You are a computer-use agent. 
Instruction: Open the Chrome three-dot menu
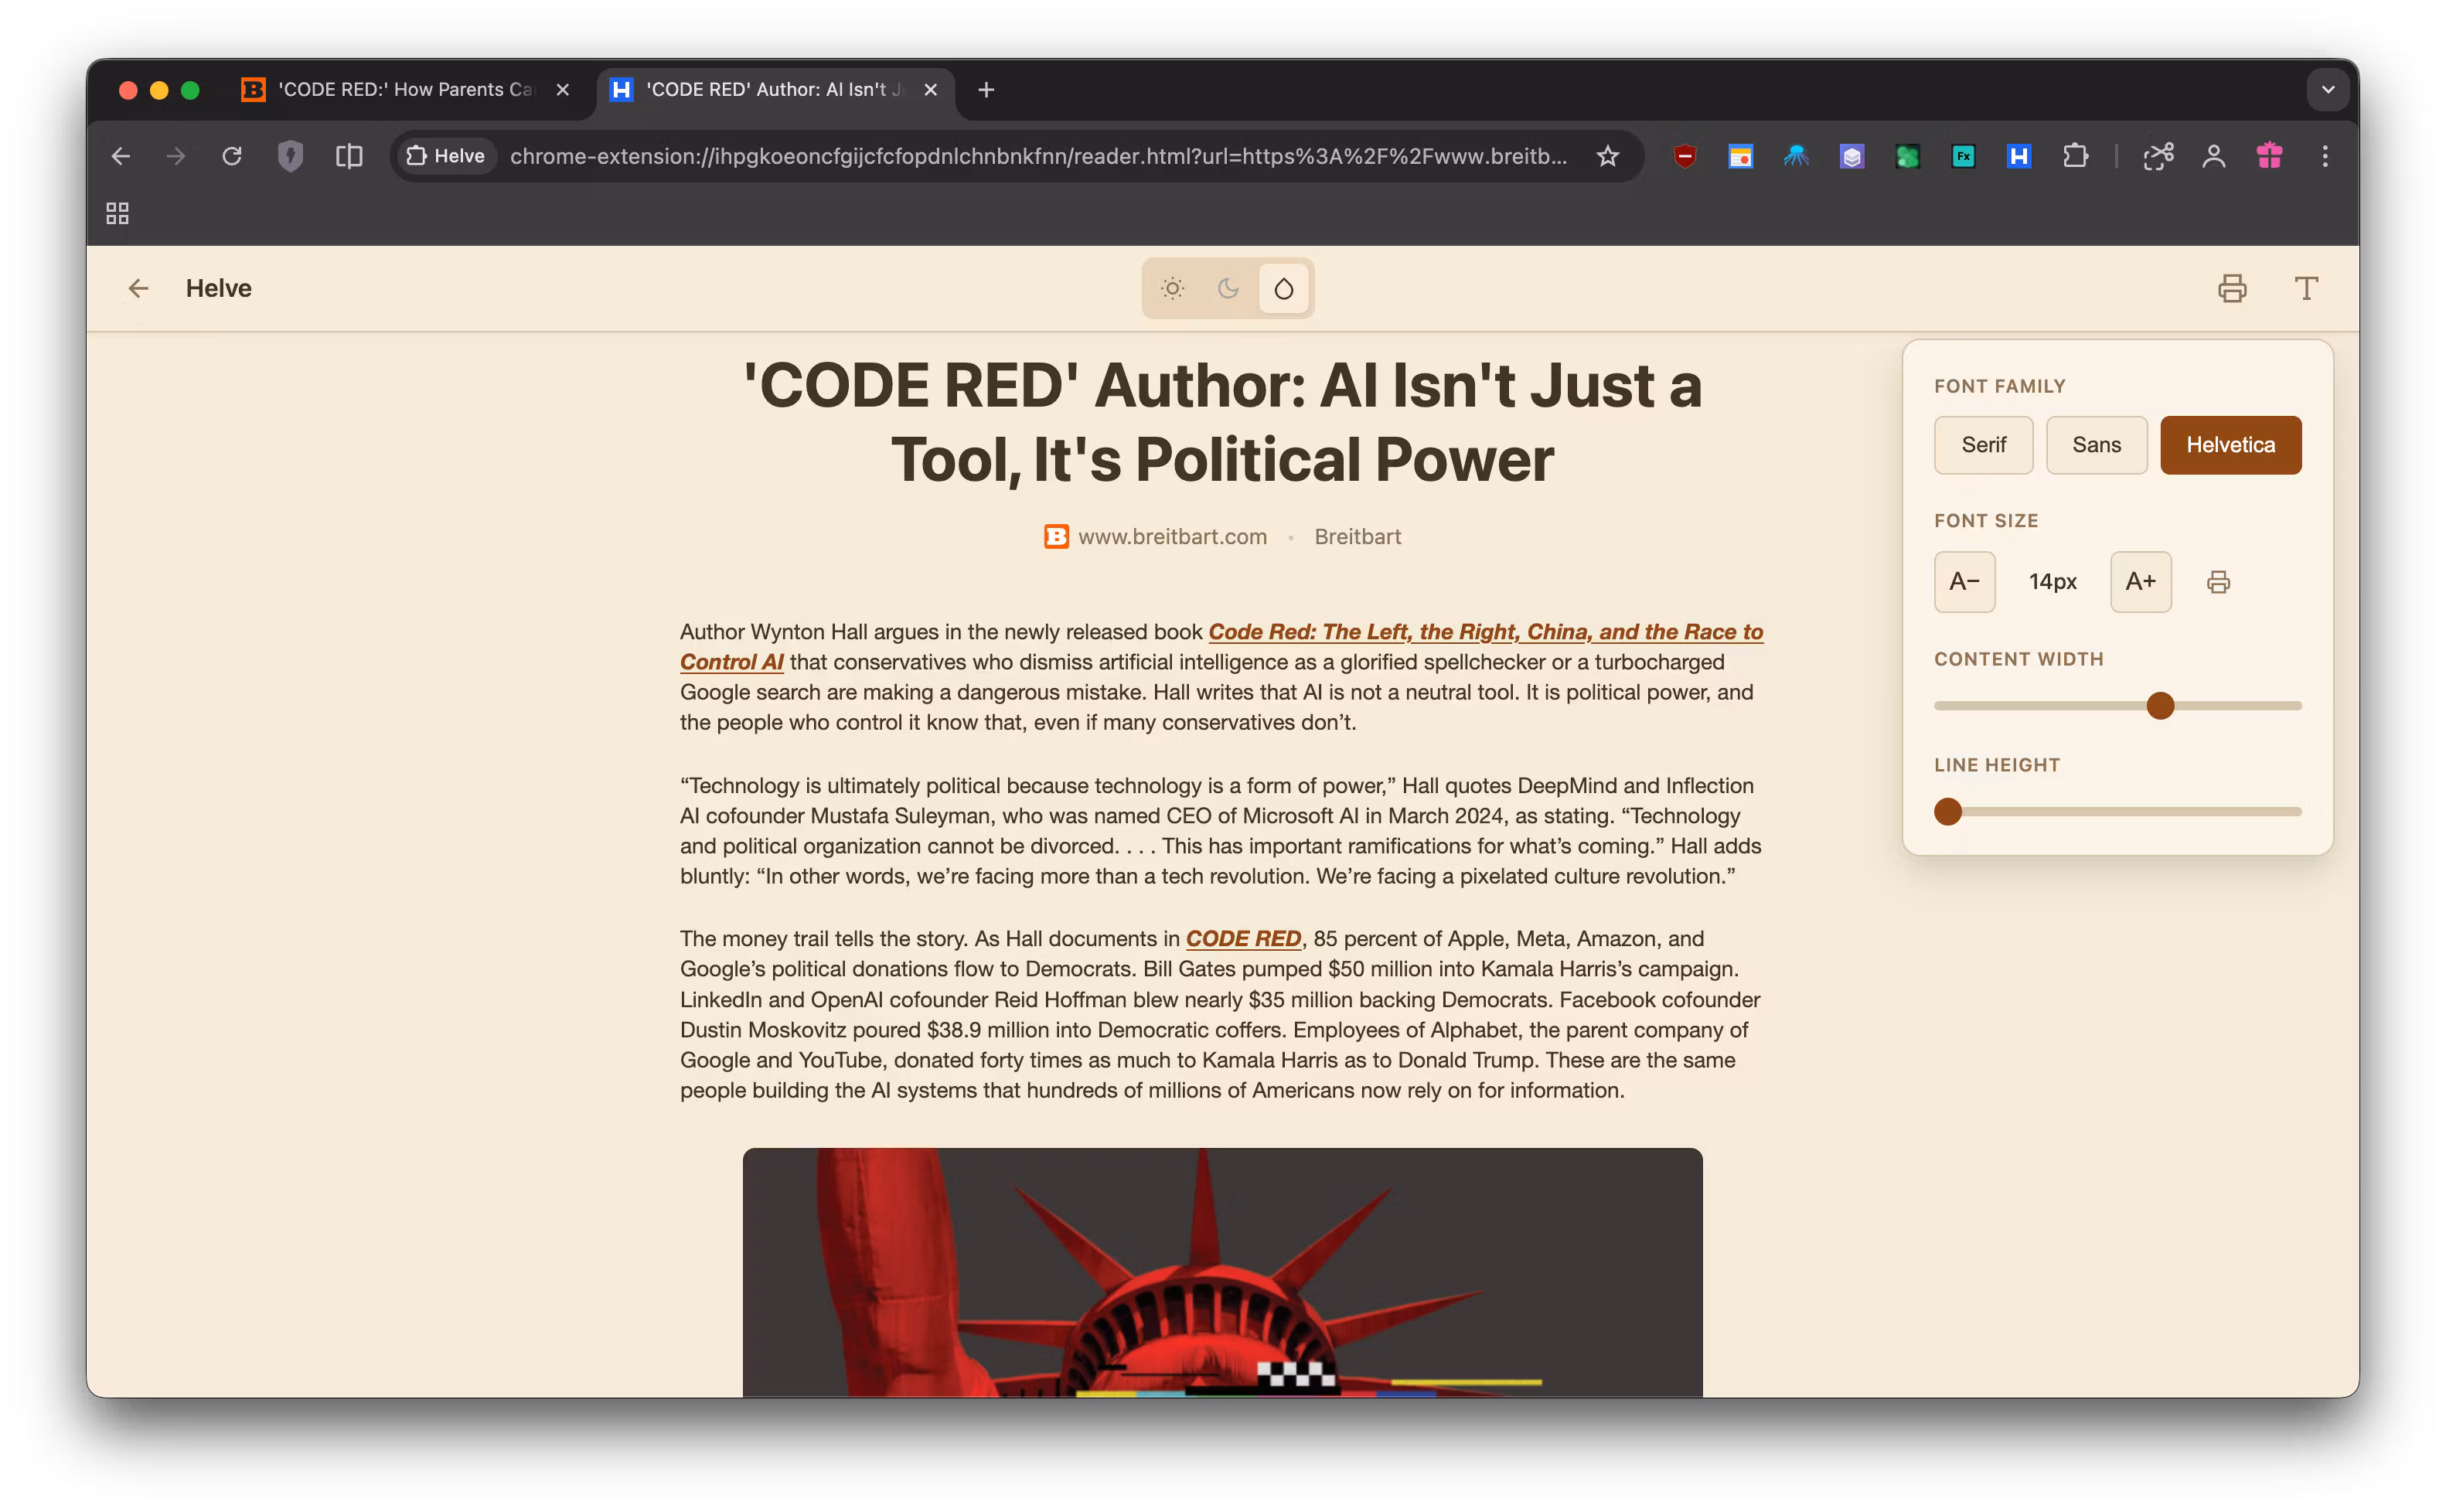tap(2325, 156)
